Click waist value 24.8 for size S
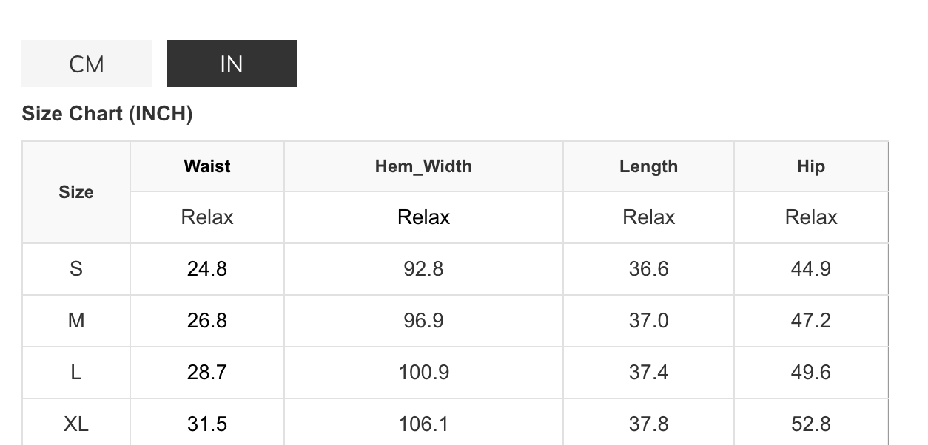 coord(207,269)
